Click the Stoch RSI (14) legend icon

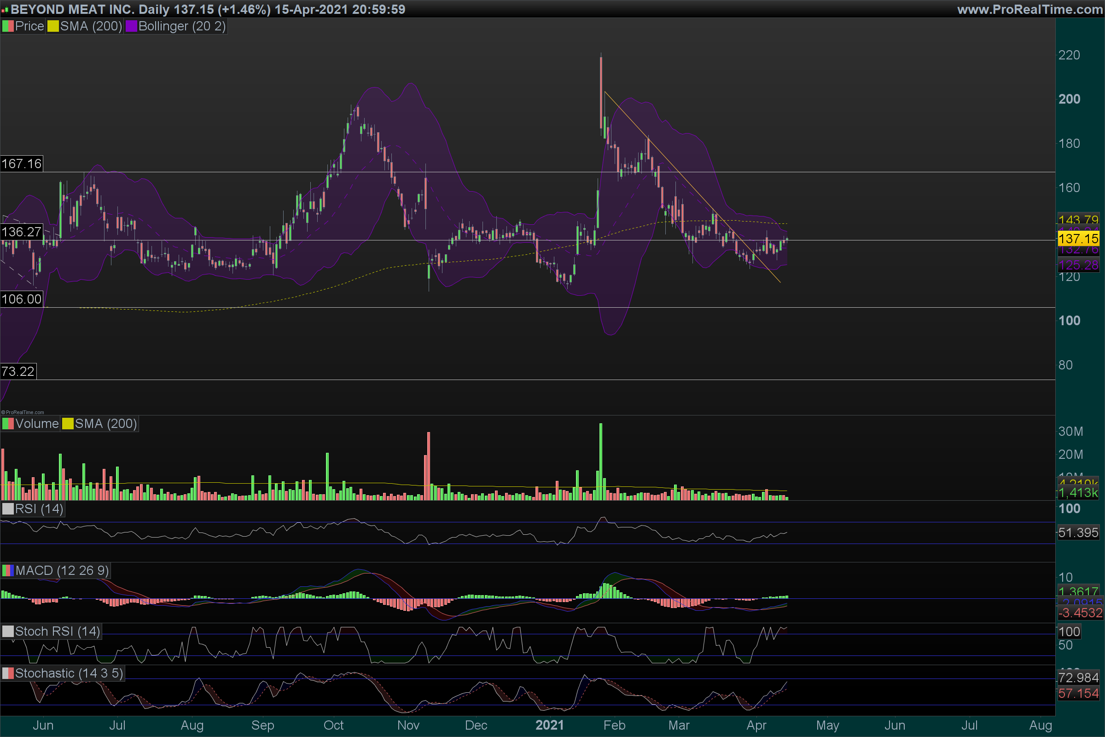coord(8,631)
